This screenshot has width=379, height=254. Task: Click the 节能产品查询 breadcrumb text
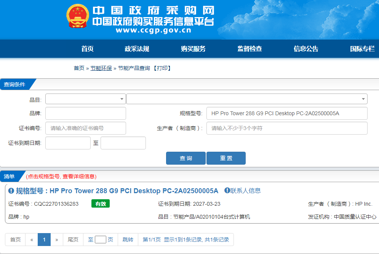point(134,68)
